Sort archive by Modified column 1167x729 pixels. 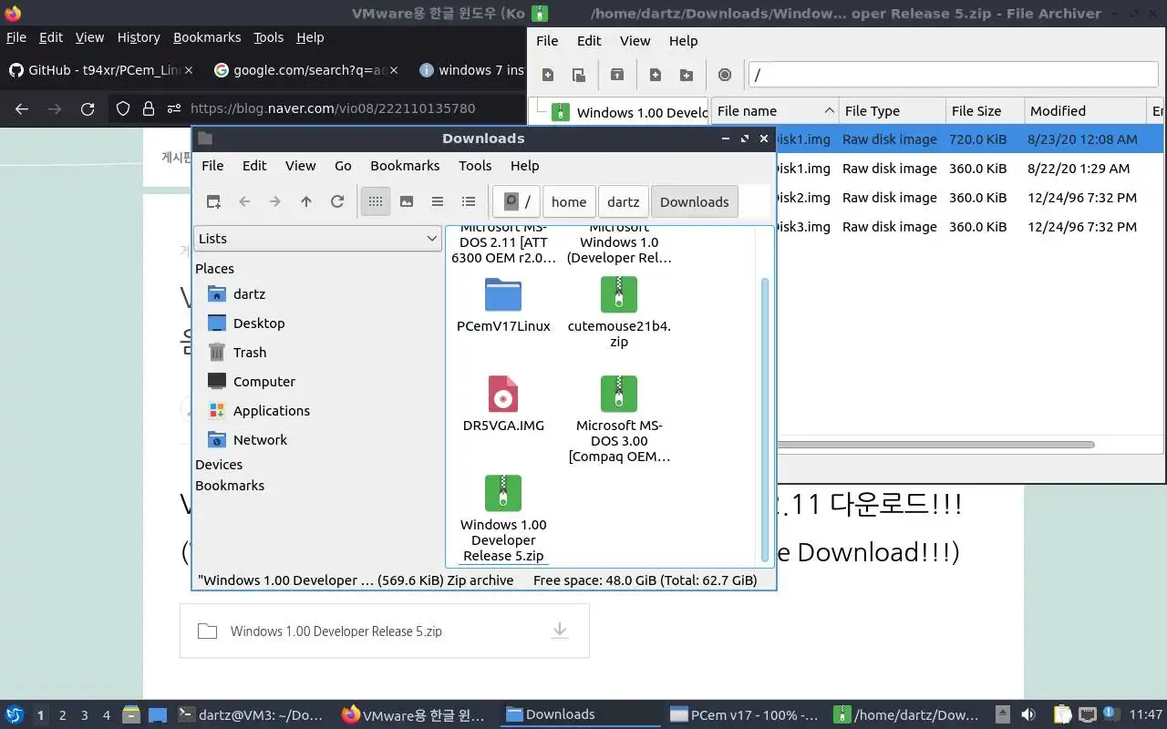click(1085, 110)
